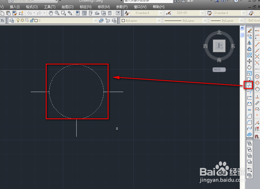
Task: Open the Tool Palettes window icon
Action: coord(90,13)
